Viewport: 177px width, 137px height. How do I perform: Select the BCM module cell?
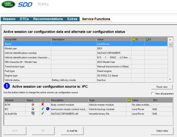[x=15, y=105]
